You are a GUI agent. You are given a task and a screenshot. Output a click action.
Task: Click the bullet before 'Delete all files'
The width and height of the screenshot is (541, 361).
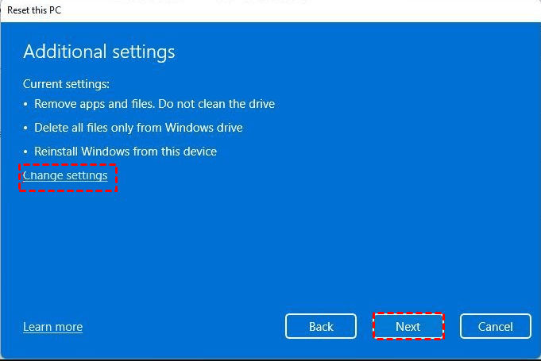26,128
